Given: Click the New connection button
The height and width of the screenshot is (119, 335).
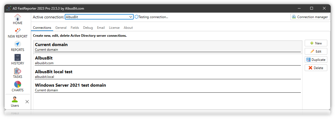Looking at the screenshot, I should coord(316,43).
